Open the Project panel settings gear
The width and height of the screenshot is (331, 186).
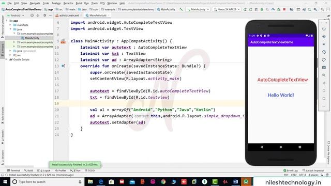tap(44, 16)
